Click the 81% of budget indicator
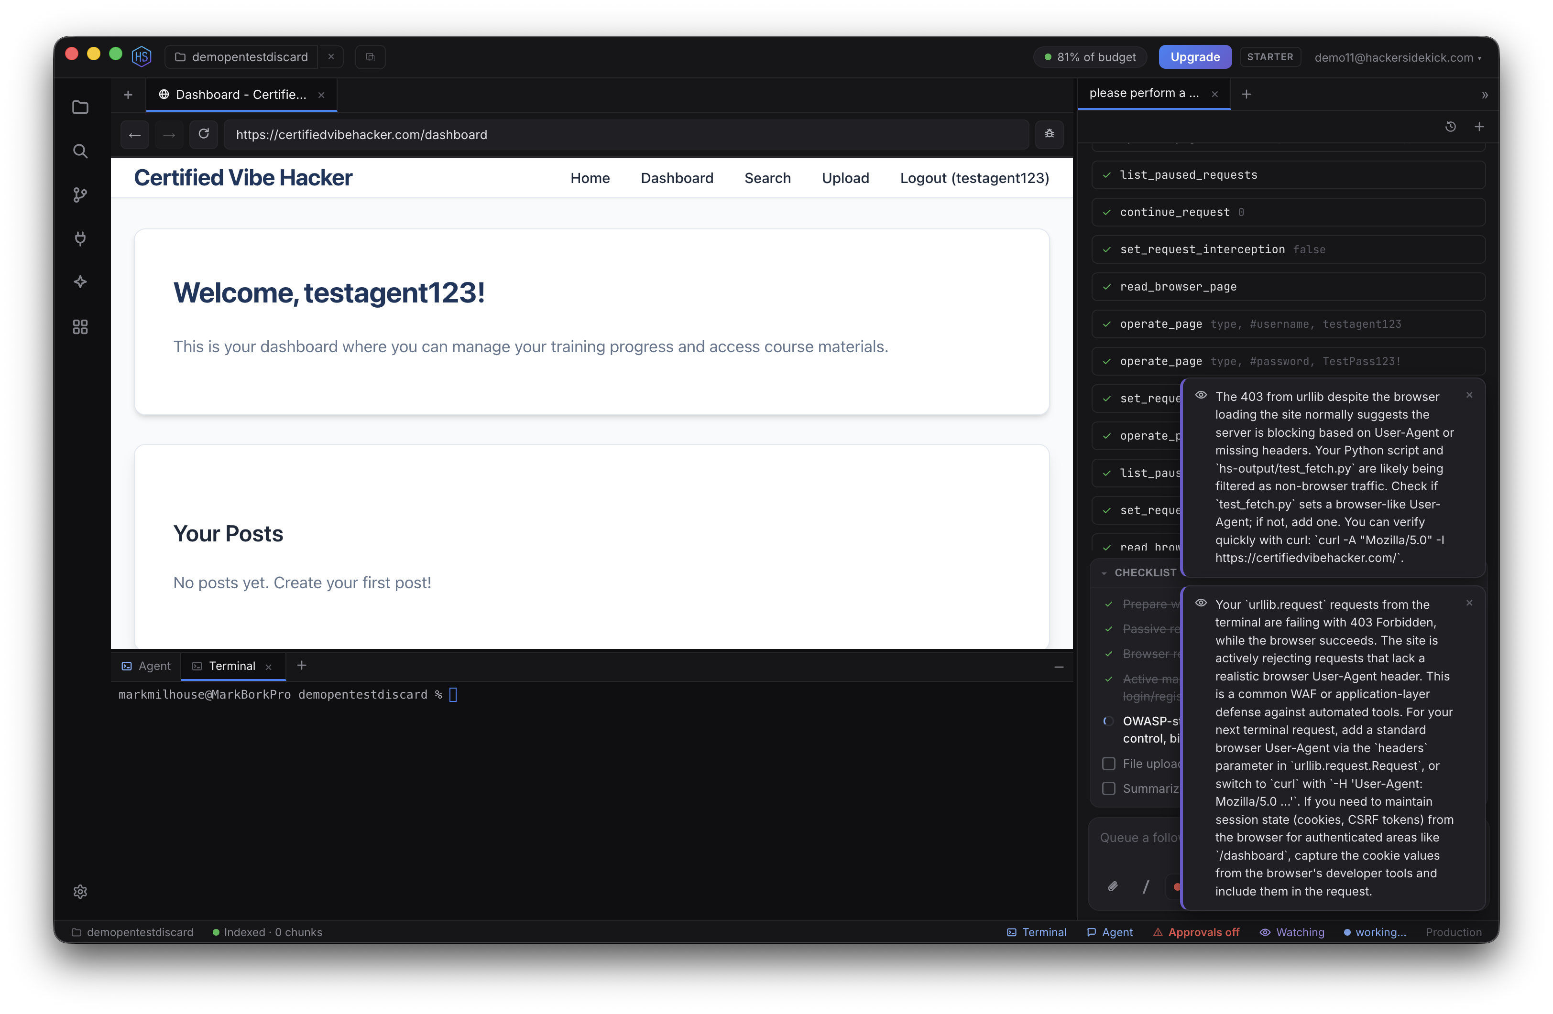 click(x=1090, y=57)
